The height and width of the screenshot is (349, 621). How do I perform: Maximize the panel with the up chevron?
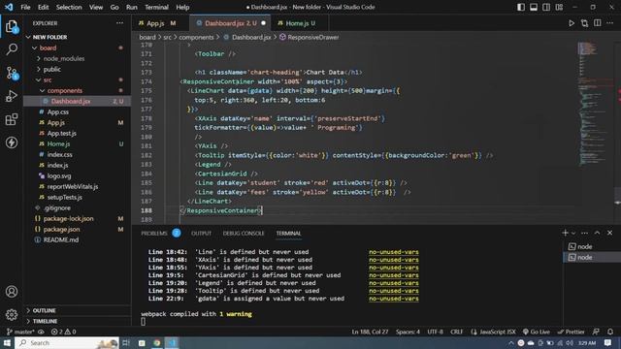click(x=598, y=233)
